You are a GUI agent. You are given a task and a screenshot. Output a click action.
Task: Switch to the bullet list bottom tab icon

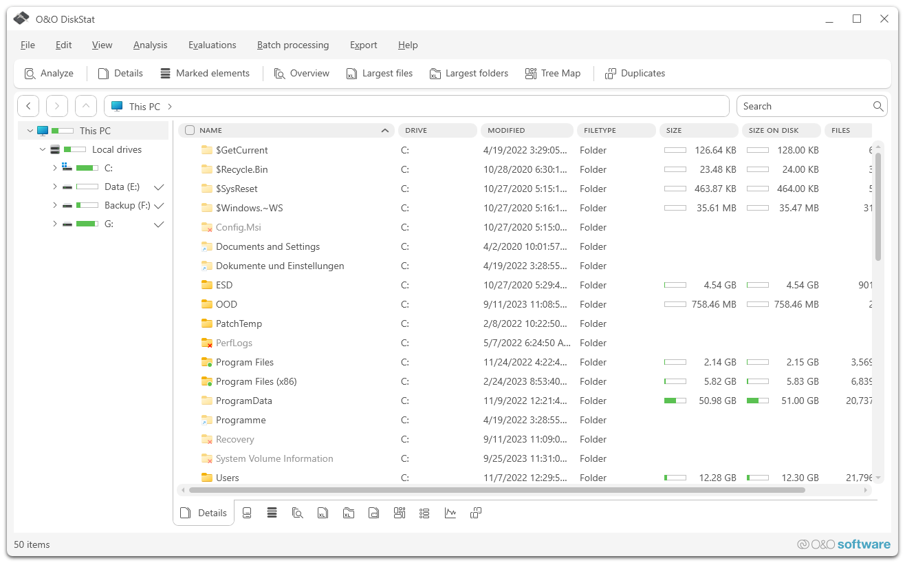[x=424, y=513]
